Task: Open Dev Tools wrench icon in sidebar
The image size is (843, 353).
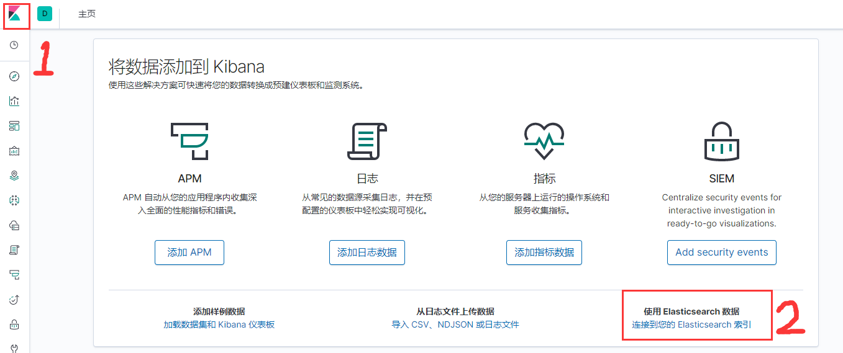Action: pos(14,348)
